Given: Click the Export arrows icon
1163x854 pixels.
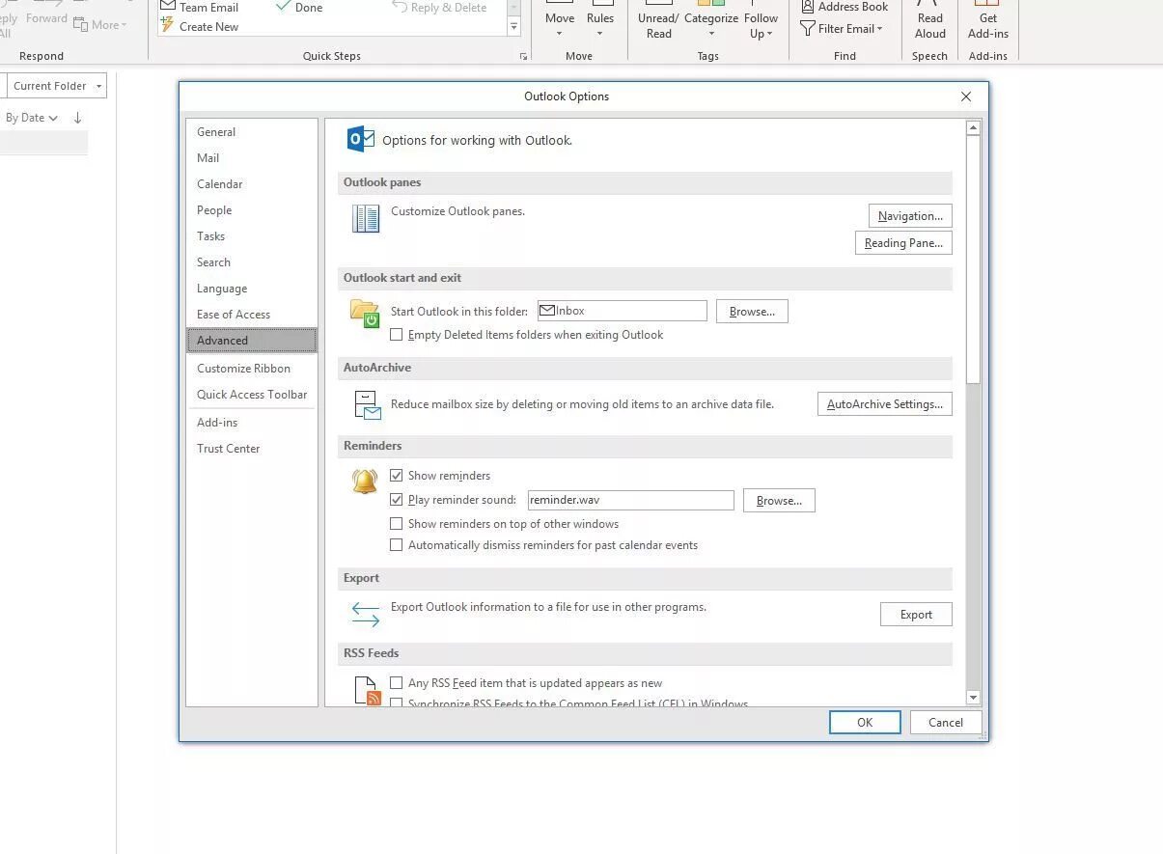Looking at the screenshot, I should coord(366,614).
